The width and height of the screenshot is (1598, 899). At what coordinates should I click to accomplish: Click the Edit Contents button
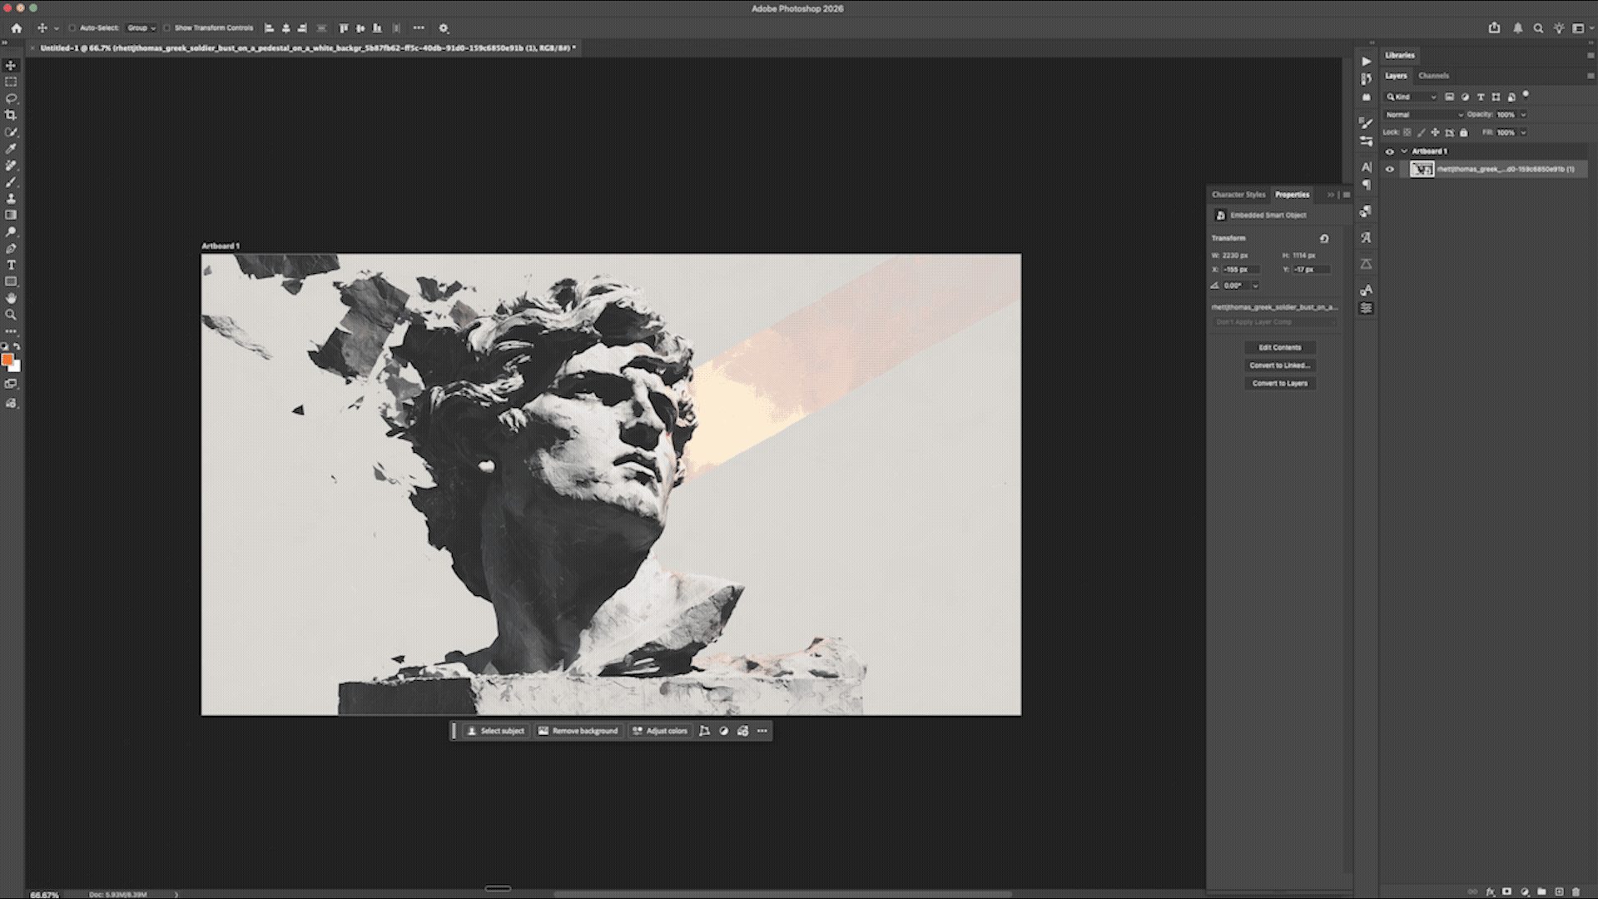1279,348
